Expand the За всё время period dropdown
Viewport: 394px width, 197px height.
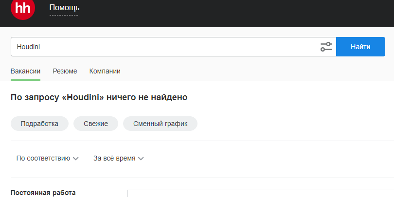point(119,158)
